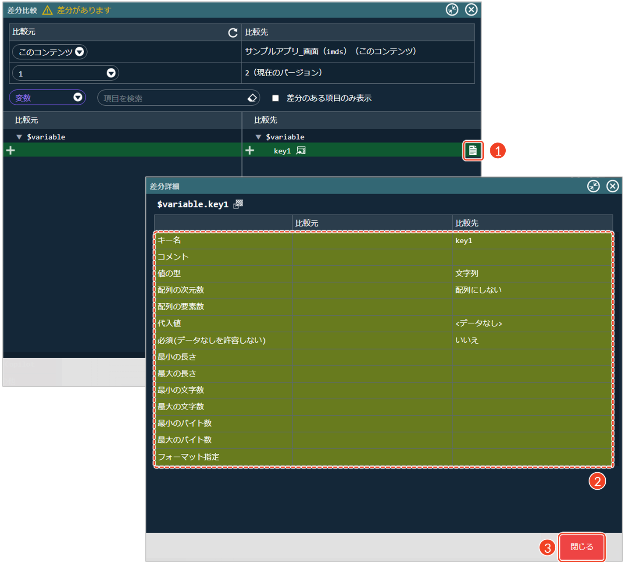
Task: Click the plus icon next to key1
Action: click(250, 150)
